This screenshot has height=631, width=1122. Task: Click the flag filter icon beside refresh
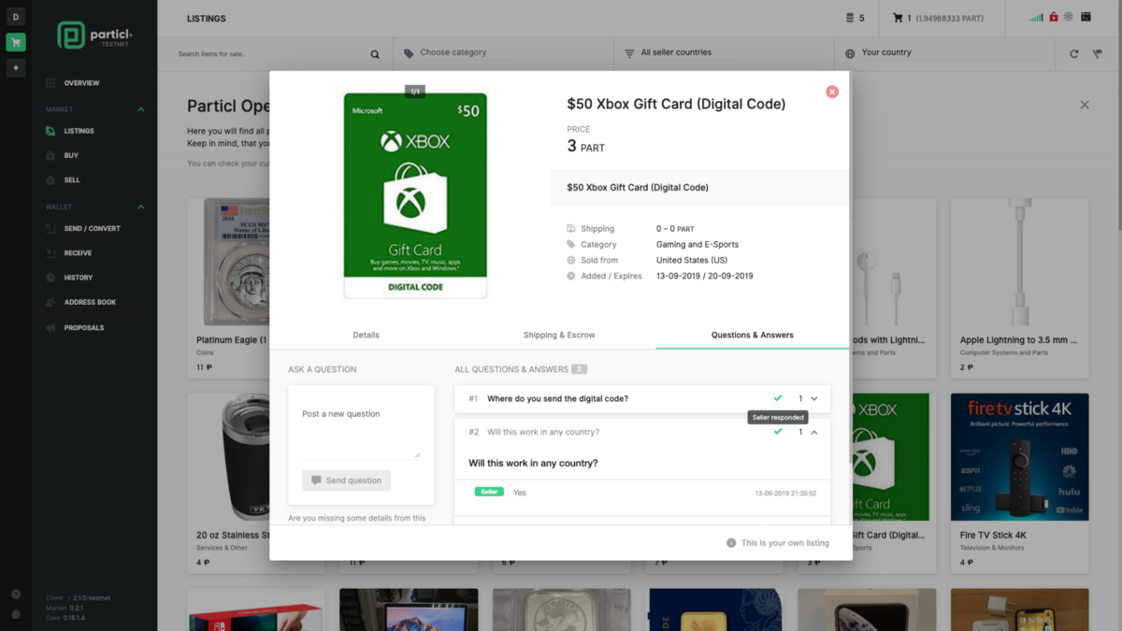click(x=1097, y=54)
